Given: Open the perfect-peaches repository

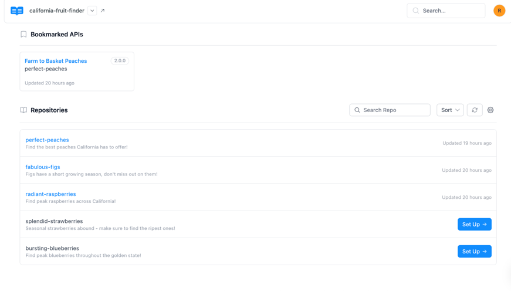Looking at the screenshot, I should click(x=47, y=140).
